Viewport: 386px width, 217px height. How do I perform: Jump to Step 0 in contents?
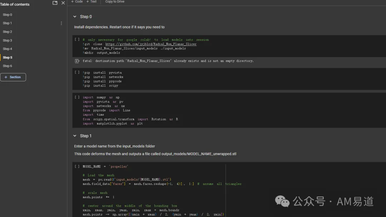[x=8, y=15]
